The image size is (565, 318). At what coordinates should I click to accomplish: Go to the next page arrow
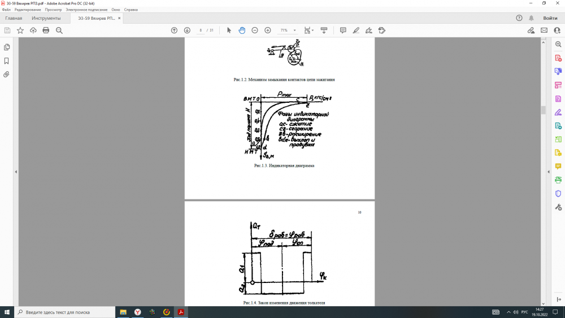pyautogui.click(x=187, y=31)
